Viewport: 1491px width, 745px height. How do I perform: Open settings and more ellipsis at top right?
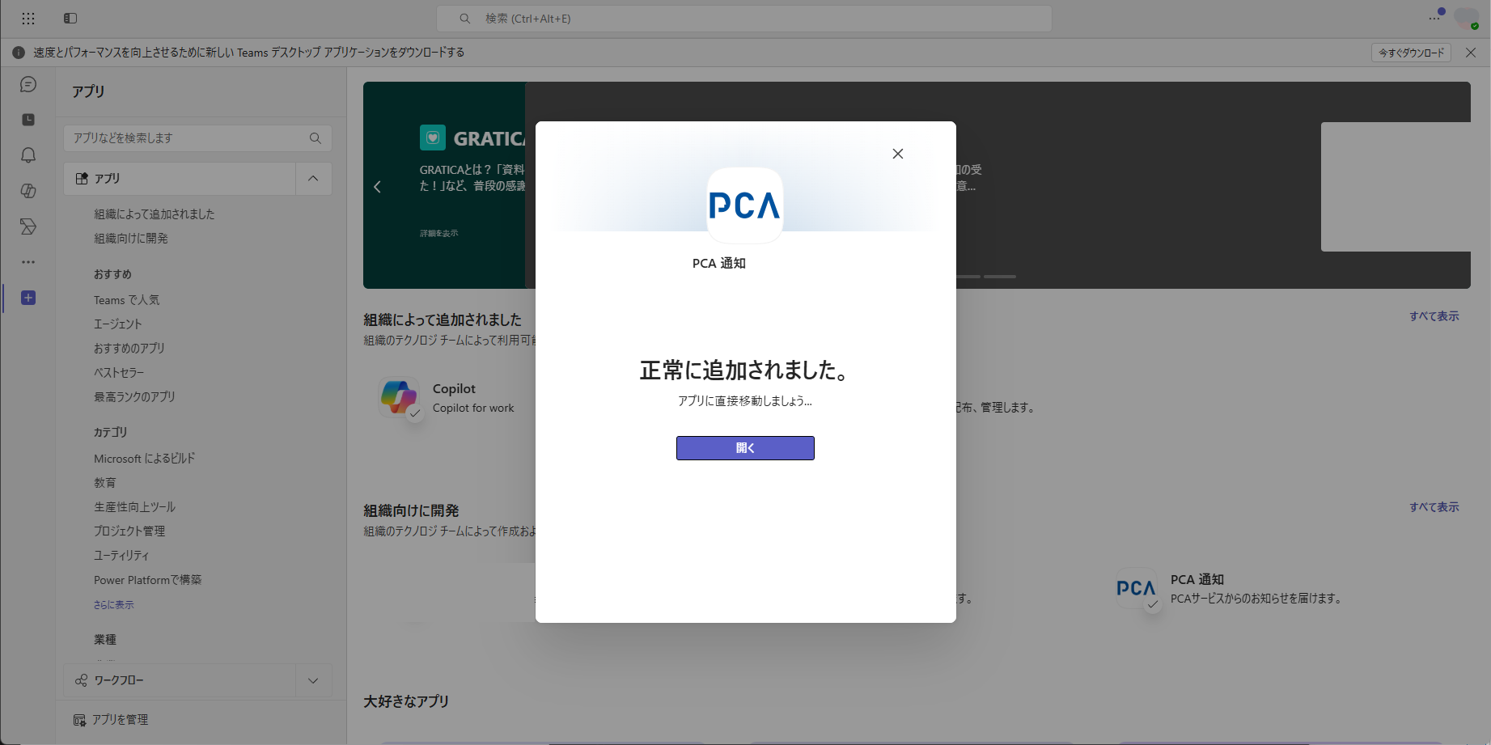pyautogui.click(x=1435, y=18)
